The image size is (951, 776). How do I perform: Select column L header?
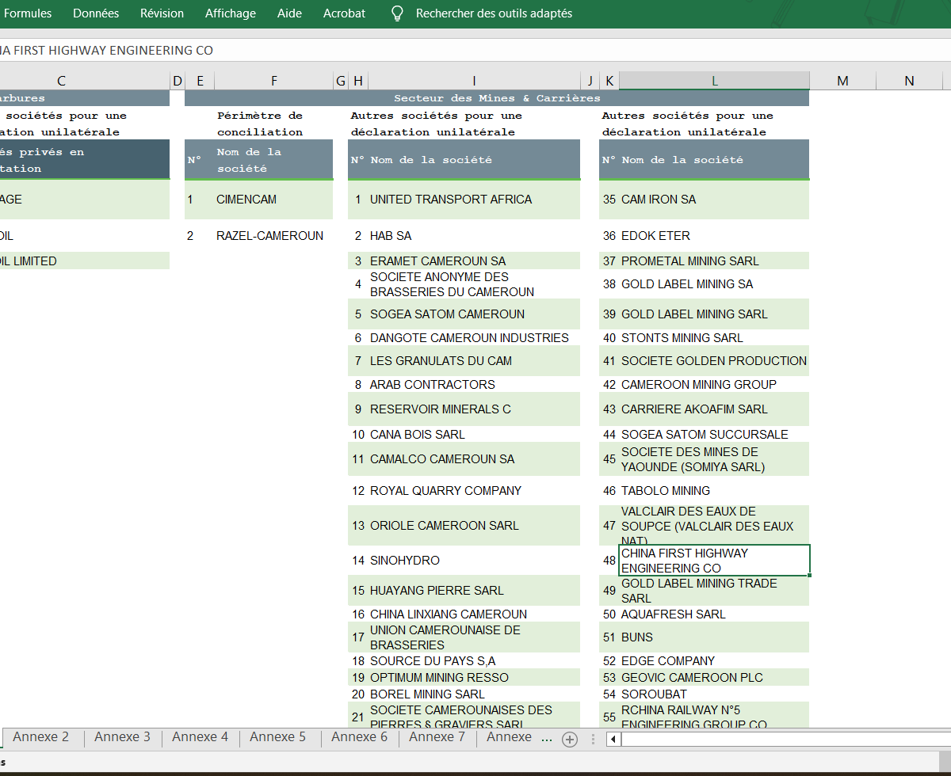pos(714,81)
